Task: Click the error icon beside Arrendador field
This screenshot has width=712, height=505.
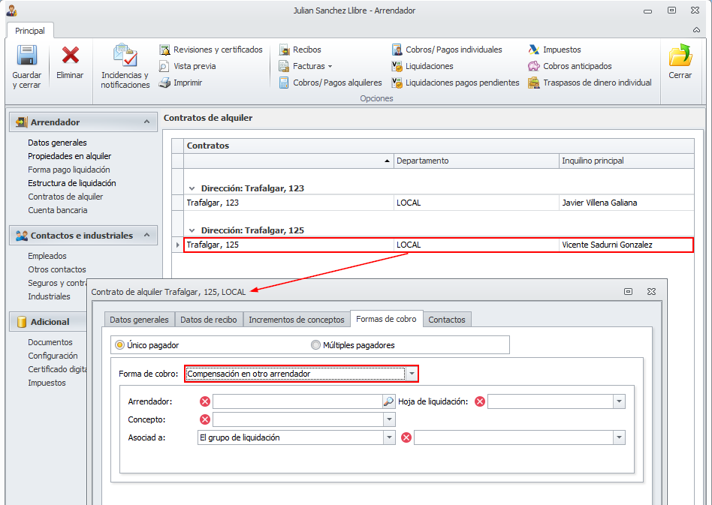Action: pos(205,401)
